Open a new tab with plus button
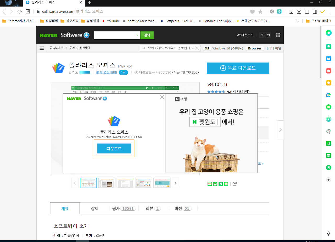 click(x=90, y=3)
